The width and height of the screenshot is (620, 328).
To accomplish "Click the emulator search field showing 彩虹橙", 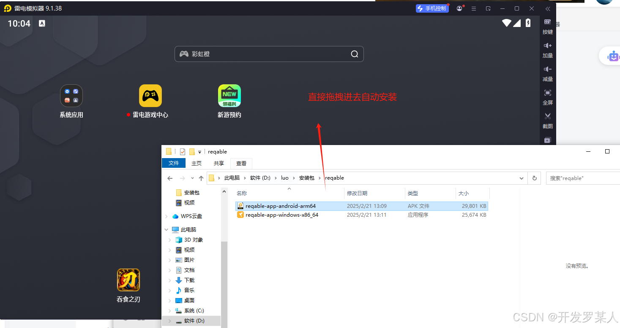I will tap(269, 54).
